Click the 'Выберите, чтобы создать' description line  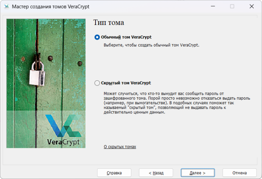click(x=151, y=45)
